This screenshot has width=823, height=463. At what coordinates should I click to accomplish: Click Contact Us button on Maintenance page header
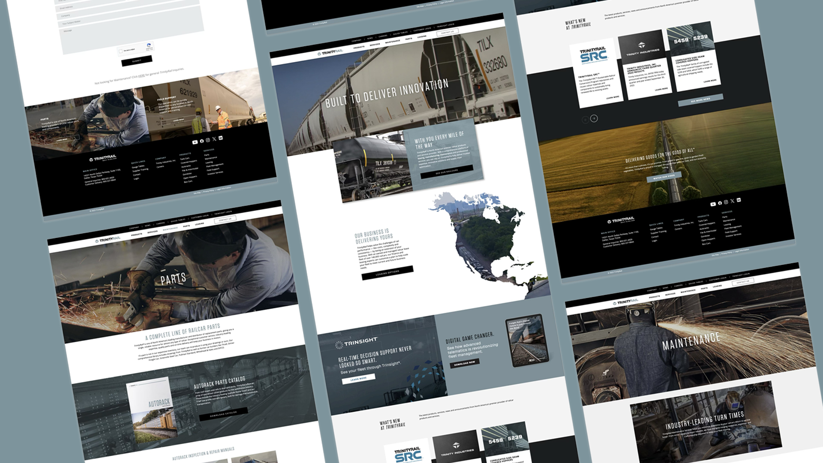click(743, 282)
